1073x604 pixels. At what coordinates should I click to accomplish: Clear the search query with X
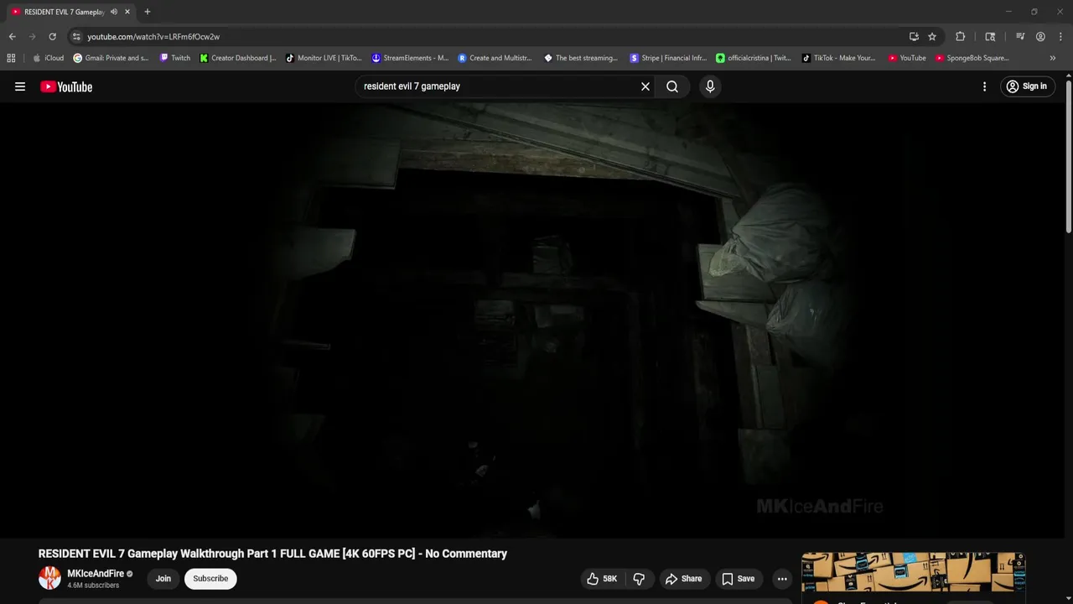pos(645,86)
